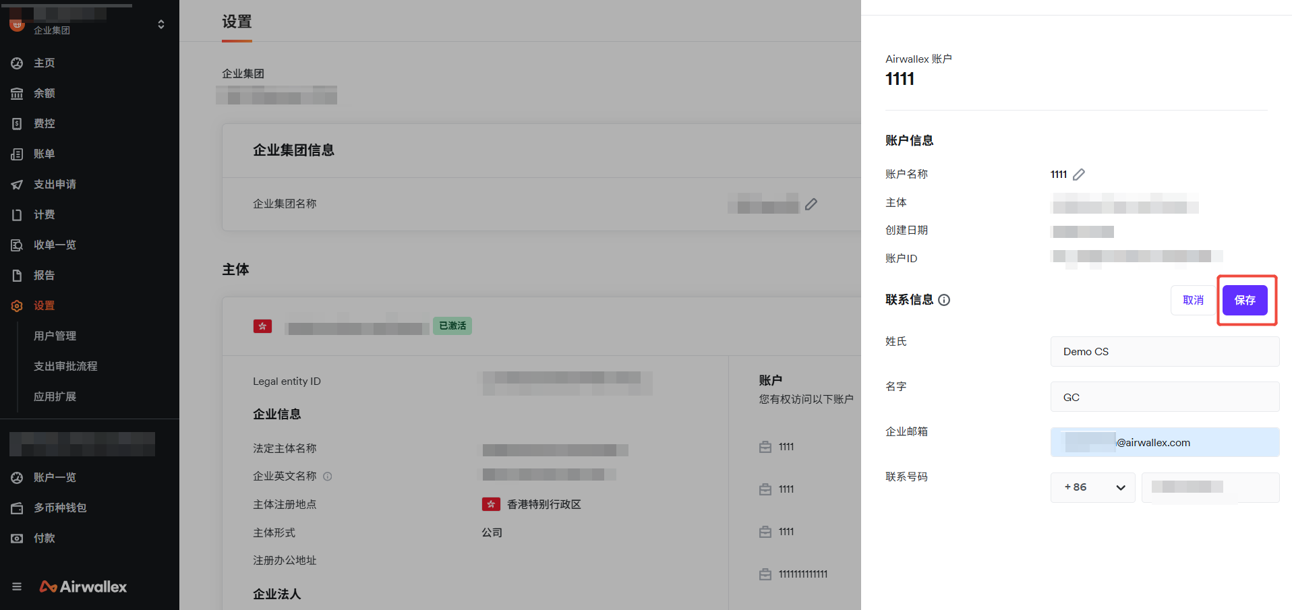Select 应用扩展 in the sidebar
The height and width of the screenshot is (610, 1292).
pyautogui.click(x=55, y=396)
